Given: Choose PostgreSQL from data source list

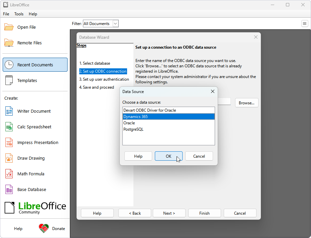Looking at the screenshot, I should [133, 129].
